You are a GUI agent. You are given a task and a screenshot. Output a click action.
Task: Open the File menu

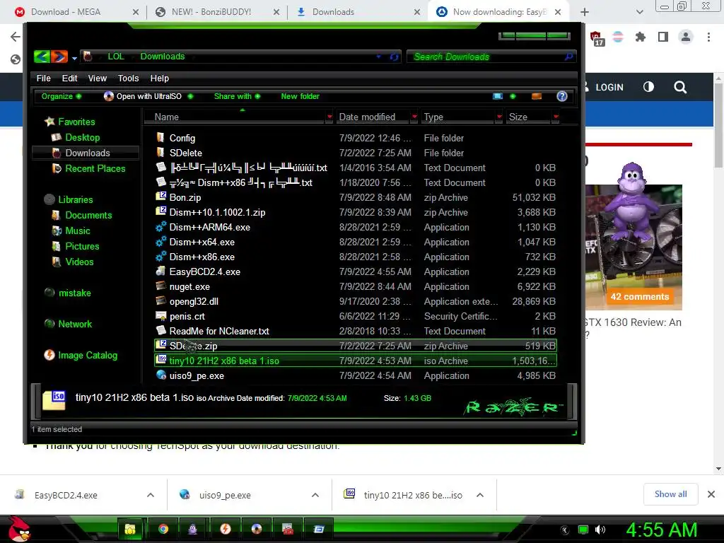click(43, 78)
